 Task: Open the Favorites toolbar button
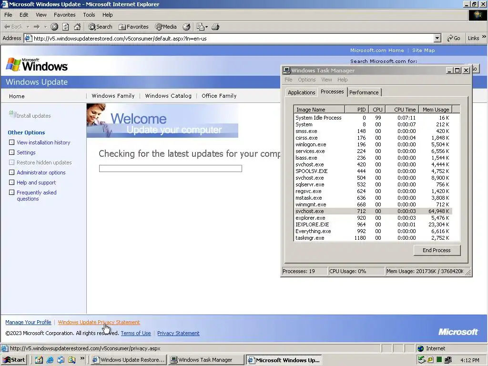(x=133, y=27)
